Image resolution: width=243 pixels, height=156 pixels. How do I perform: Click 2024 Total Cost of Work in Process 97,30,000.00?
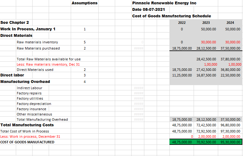click(x=230, y=131)
